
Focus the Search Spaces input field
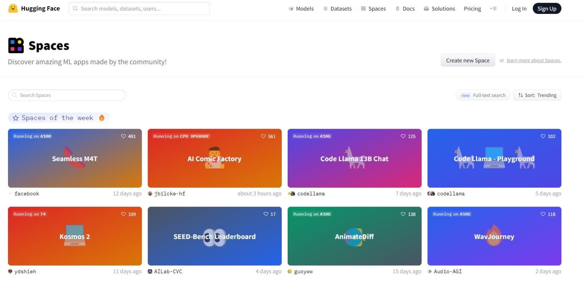(67, 95)
